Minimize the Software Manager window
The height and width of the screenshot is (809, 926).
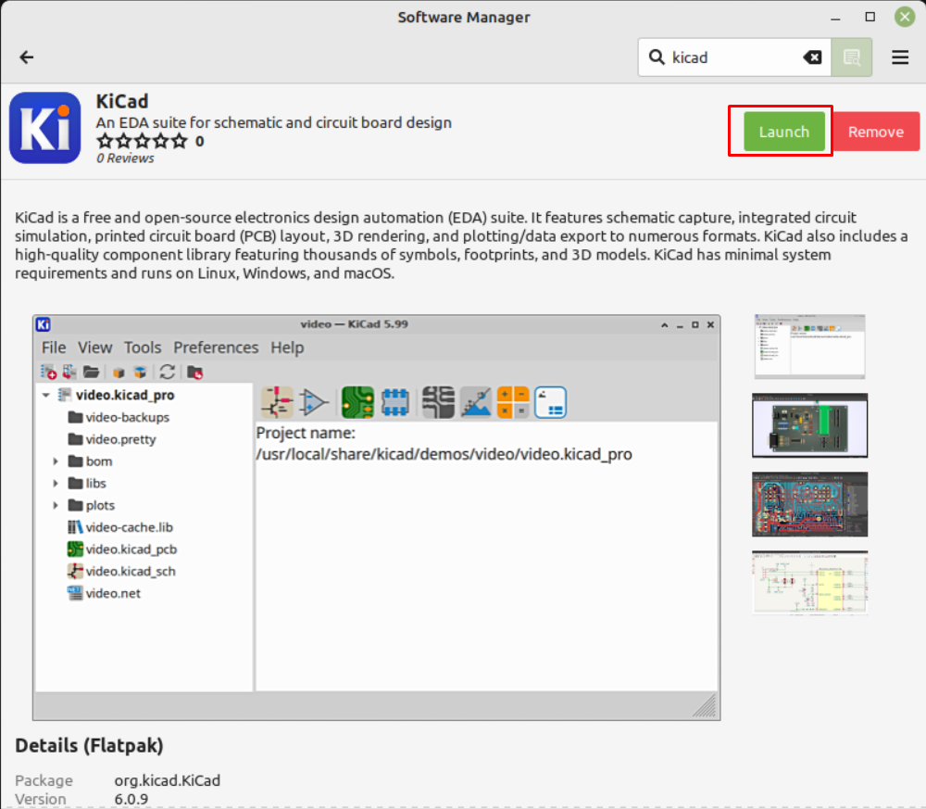coord(835,17)
